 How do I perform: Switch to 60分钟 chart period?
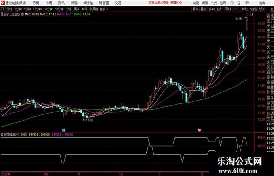[x=59, y=9]
